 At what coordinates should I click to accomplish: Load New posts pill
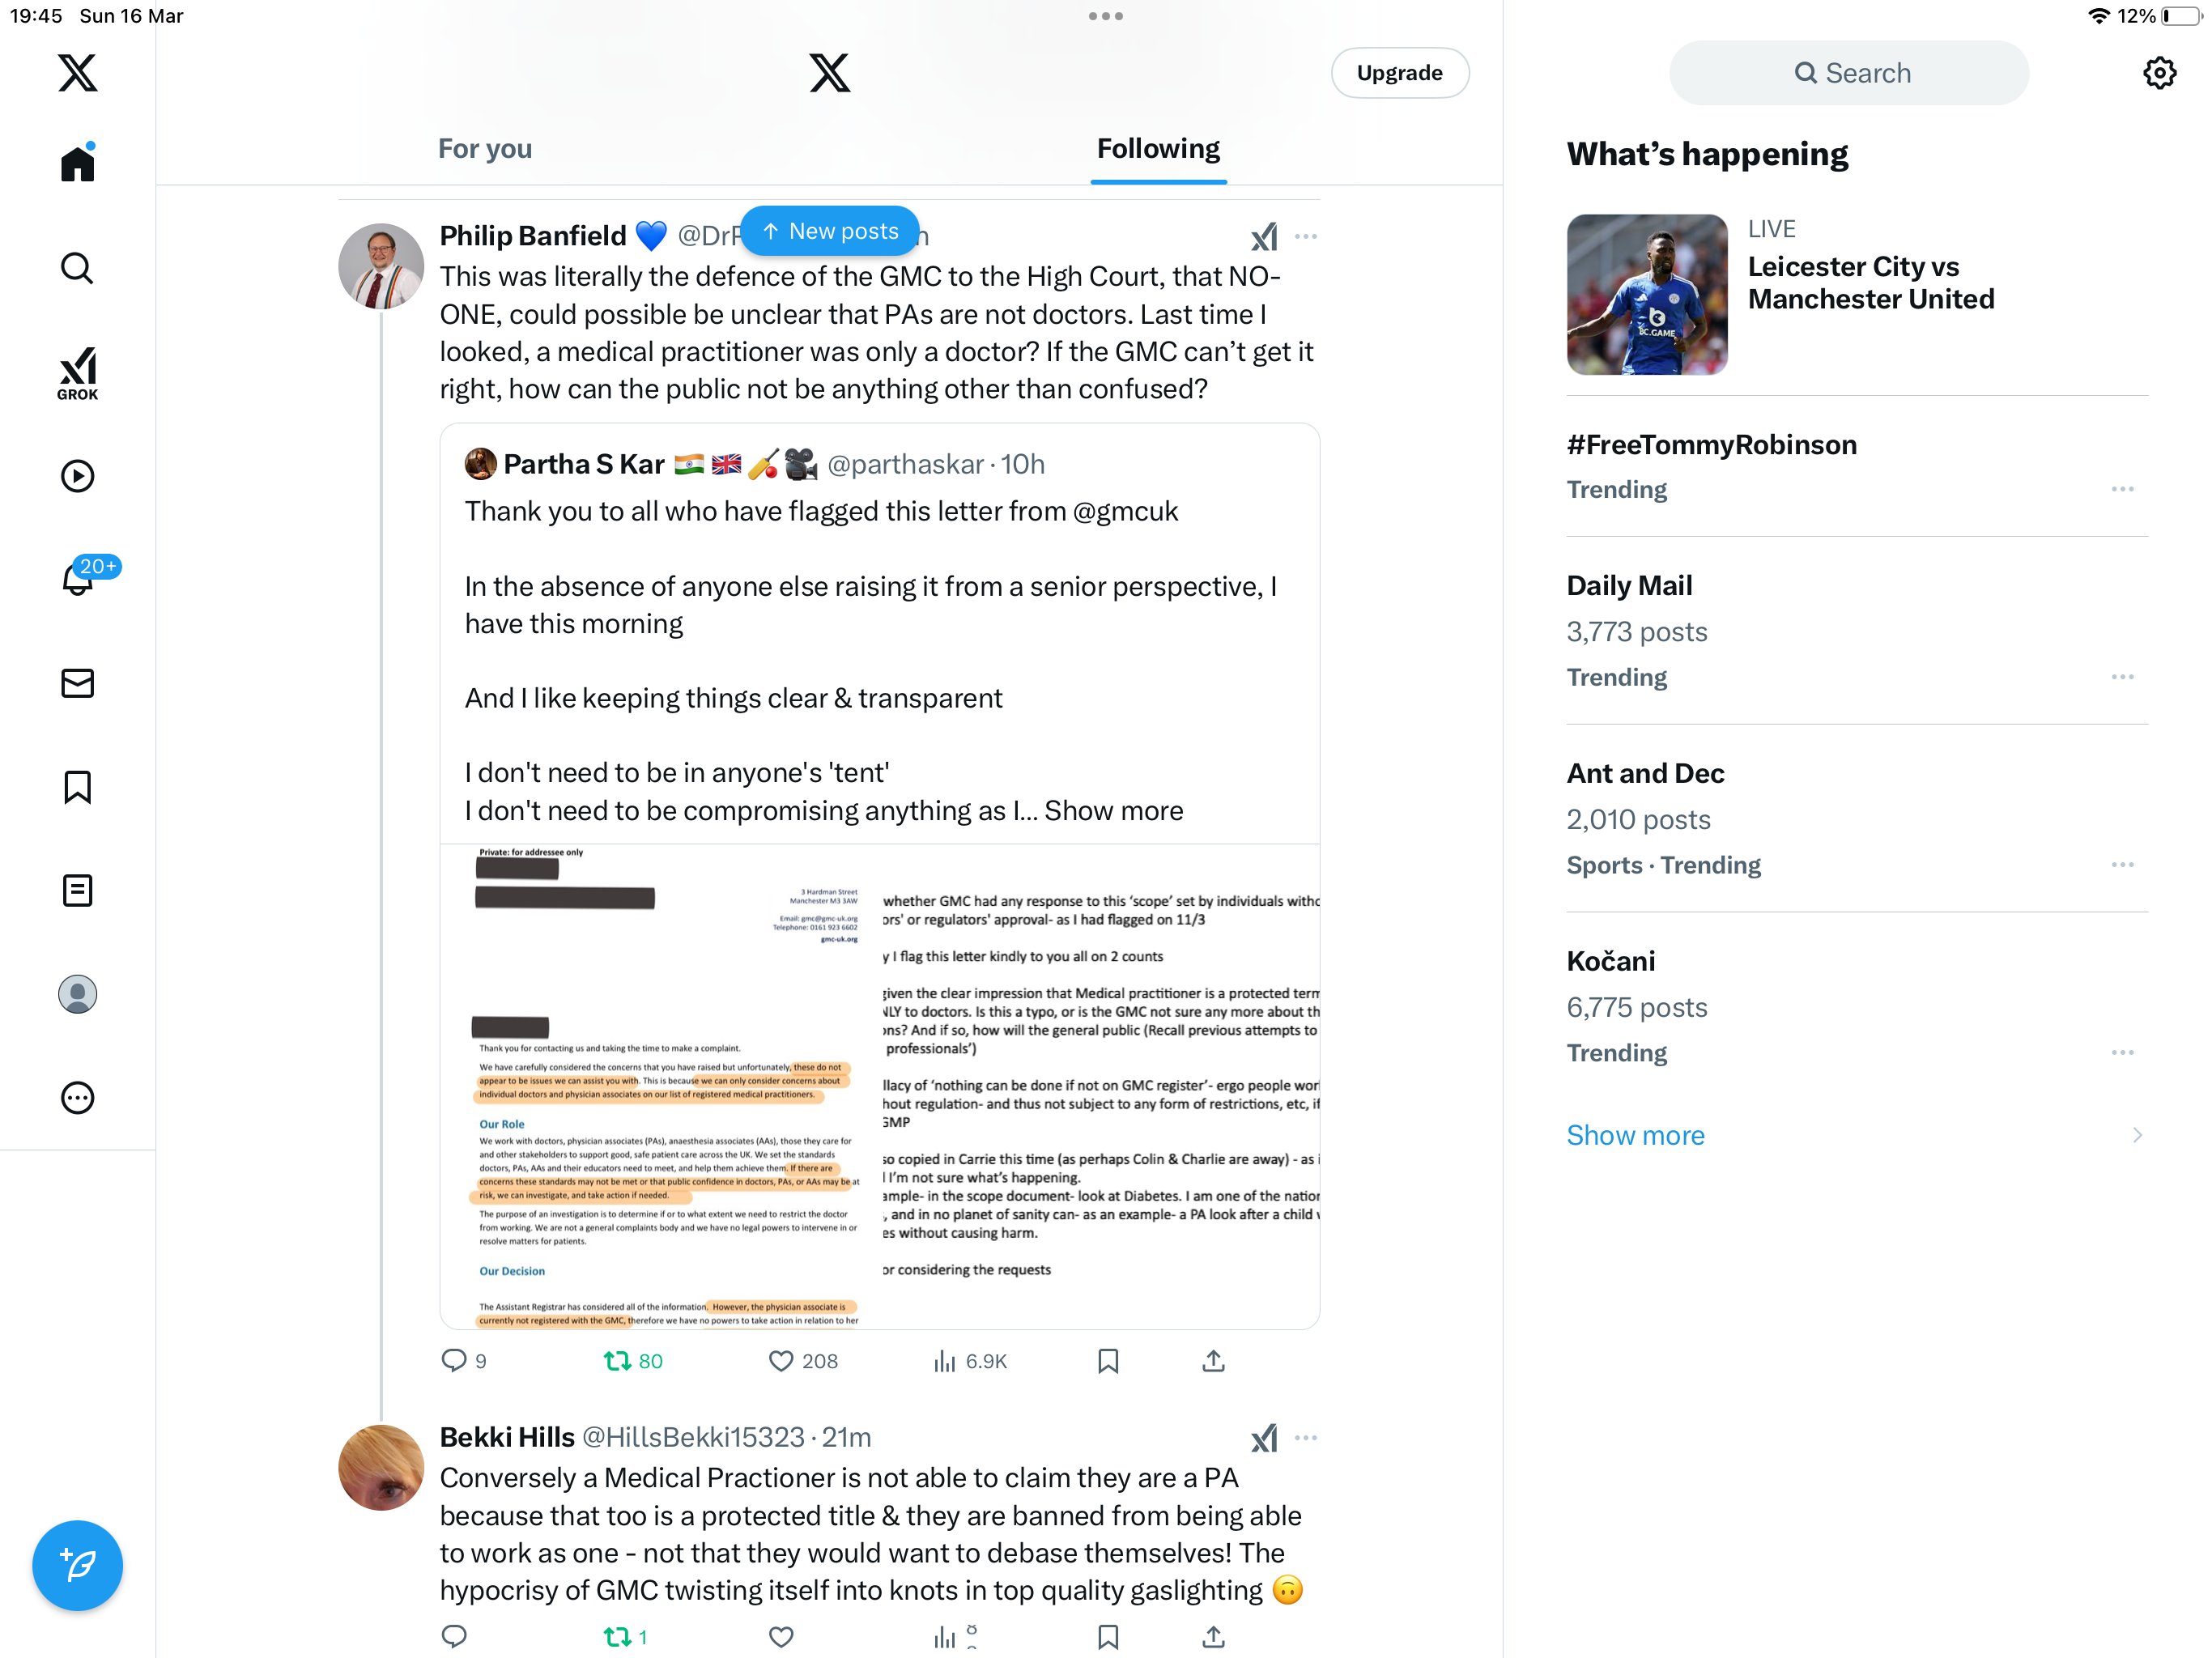[829, 231]
